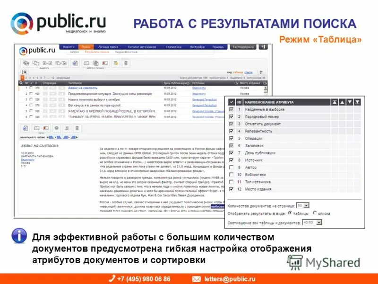378x284 pixels.
Task: Click Ведомости link in document details
Action: click(x=27, y=160)
